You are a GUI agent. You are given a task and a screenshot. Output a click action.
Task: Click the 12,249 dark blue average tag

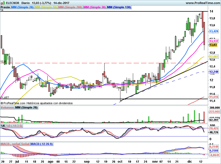click(214, 72)
